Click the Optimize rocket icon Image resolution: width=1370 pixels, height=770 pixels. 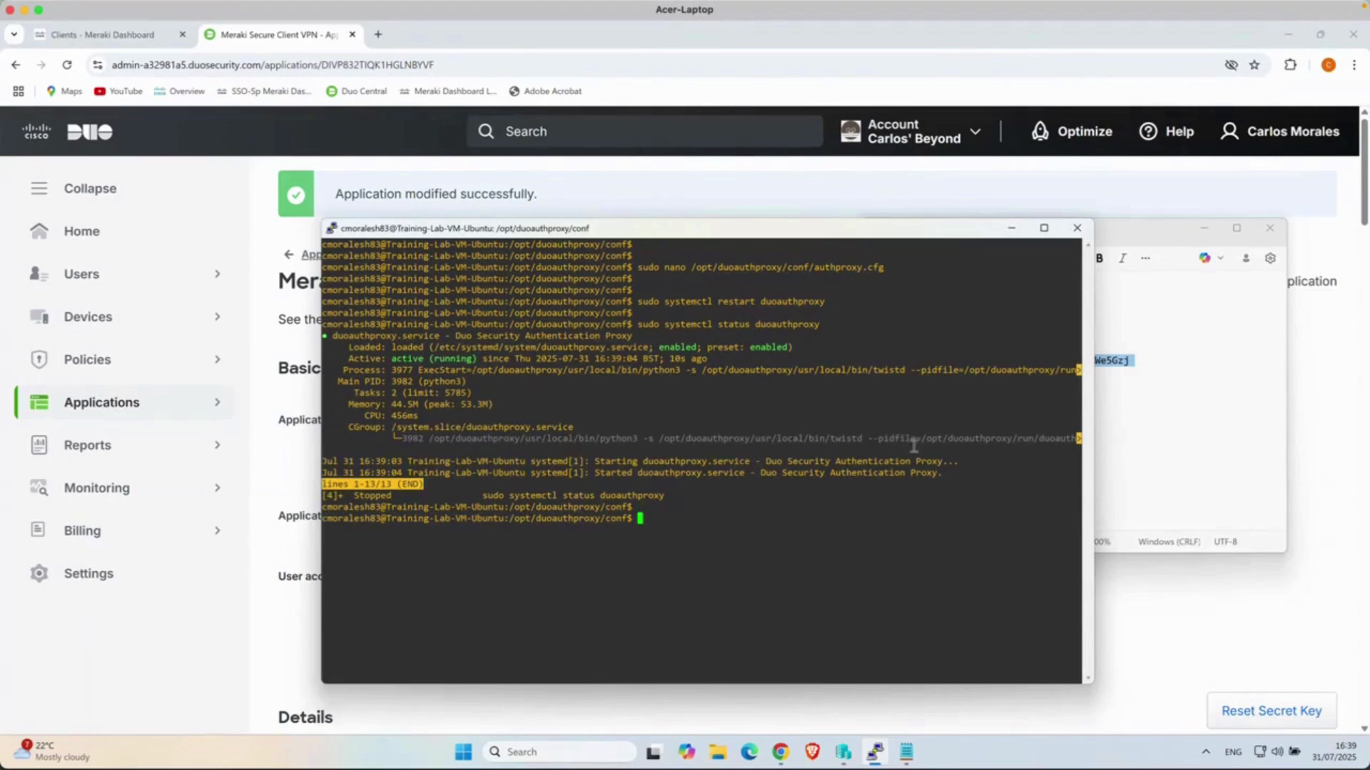(x=1040, y=131)
